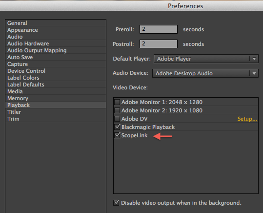Select Label Colors category
This screenshot has width=263, height=213.
coord(56,78)
